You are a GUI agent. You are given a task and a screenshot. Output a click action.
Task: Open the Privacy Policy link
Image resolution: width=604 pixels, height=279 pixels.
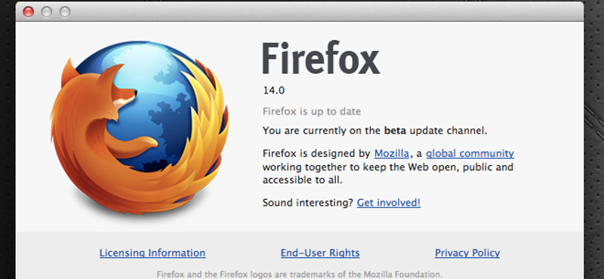467,253
